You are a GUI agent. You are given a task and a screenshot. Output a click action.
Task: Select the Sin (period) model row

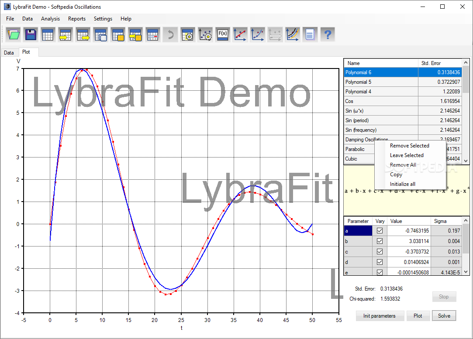403,120
